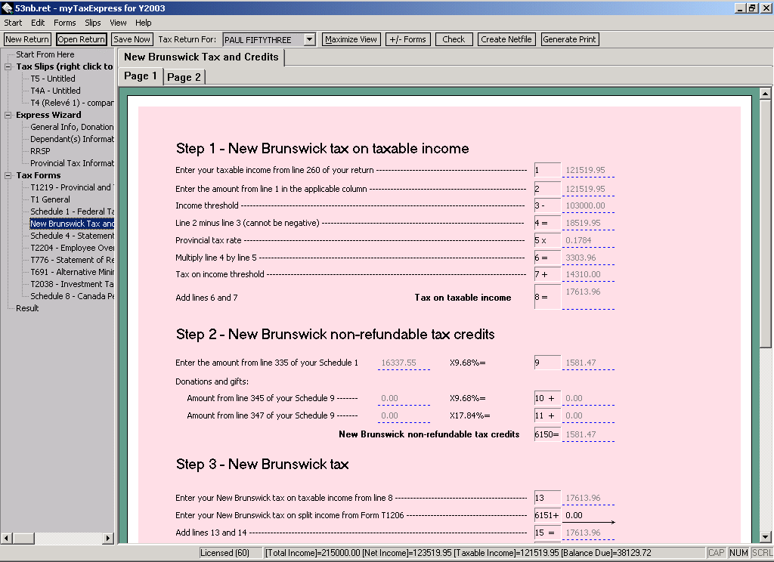
Task: Click the Open Return button
Action: click(82, 39)
